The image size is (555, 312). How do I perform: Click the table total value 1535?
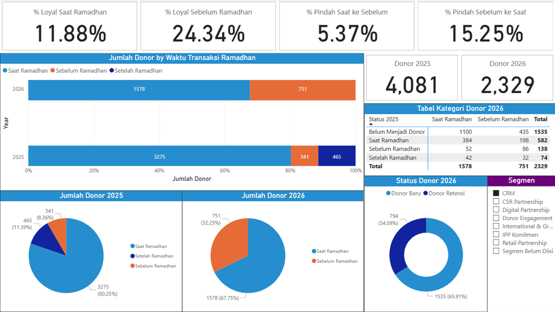(x=541, y=132)
